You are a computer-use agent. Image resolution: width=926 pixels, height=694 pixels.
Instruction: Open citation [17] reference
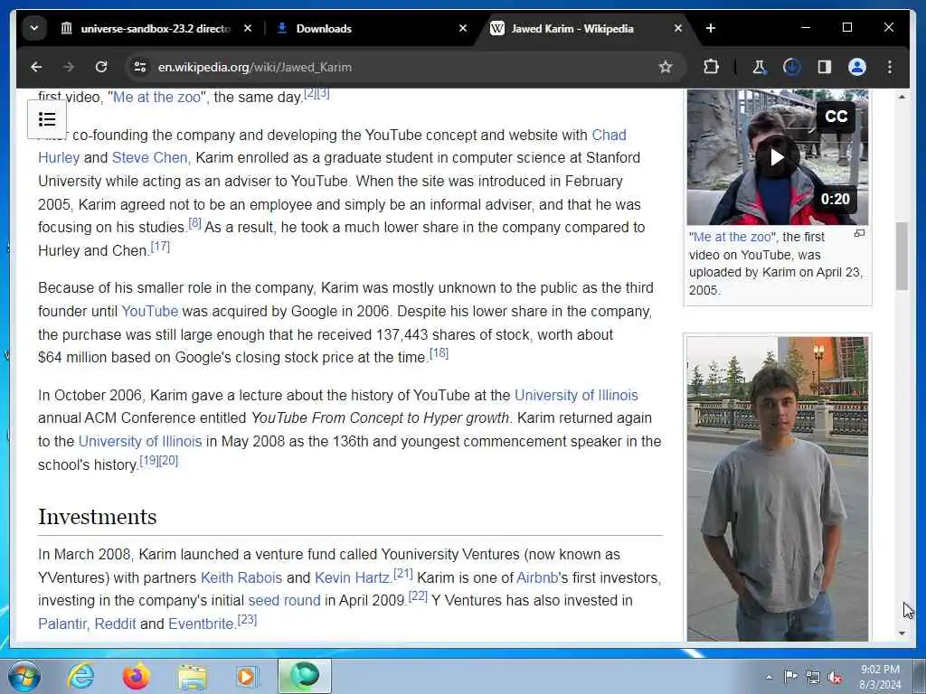(x=160, y=247)
